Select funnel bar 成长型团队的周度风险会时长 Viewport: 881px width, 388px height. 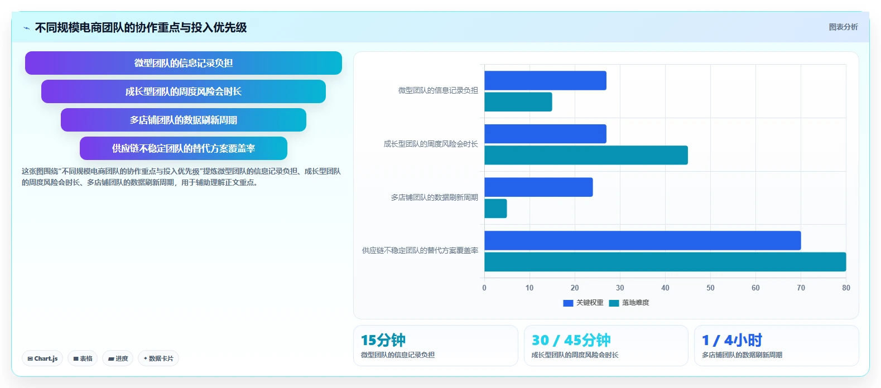184,91
